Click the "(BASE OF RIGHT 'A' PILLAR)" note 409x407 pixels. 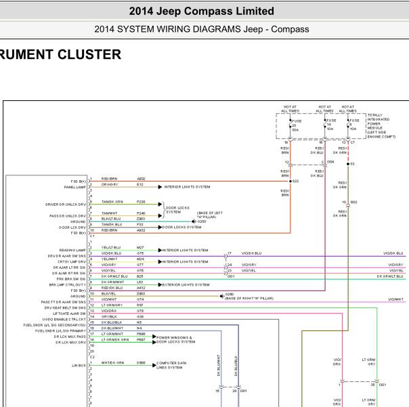[x=249, y=298]
